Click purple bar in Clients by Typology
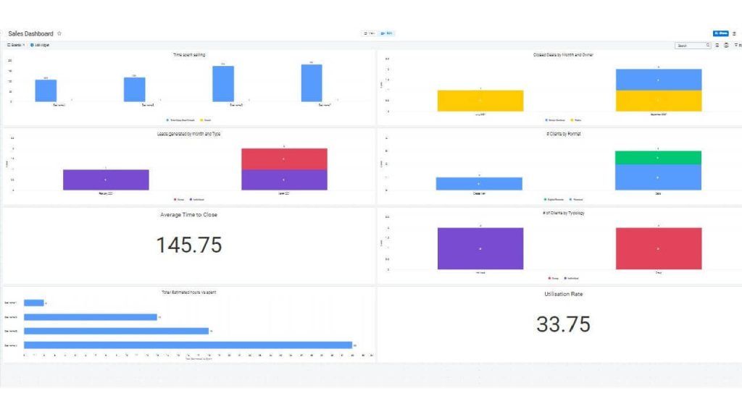The height and width of the screenshot is (417, 742). (480, 249)
